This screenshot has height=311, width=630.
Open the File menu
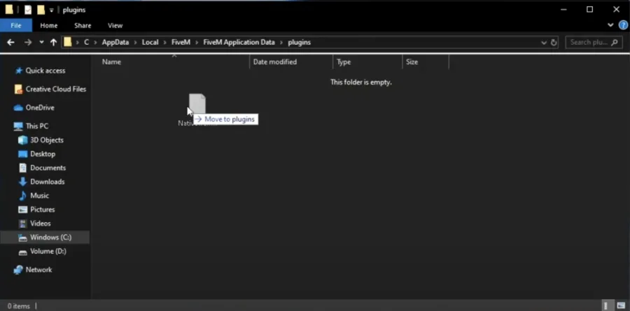[16, 25]
